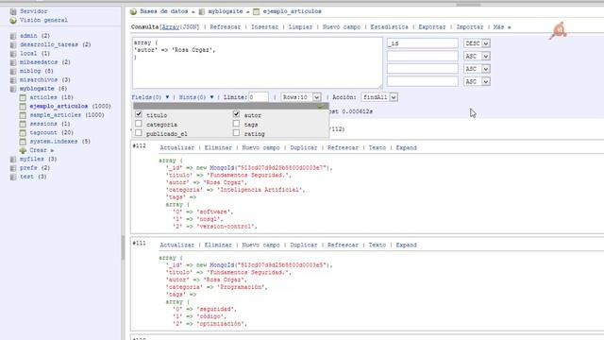Check the tags field checkbox

click(x=236, y=124)
